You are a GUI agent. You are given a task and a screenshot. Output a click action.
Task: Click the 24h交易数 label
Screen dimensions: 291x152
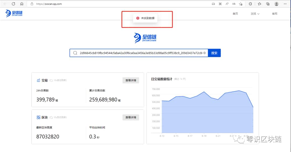pyautogui.click(x=43, y=91)
